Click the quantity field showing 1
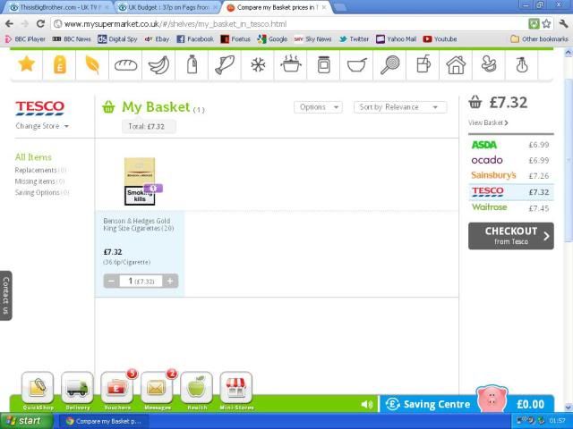 click(141, 281)
